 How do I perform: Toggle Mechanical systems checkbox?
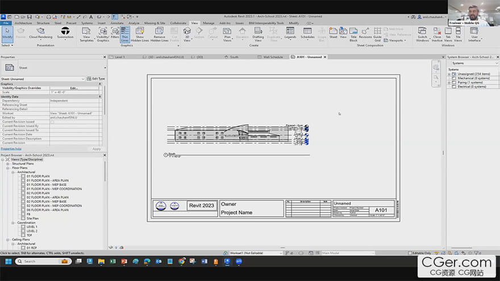[x=454, y=78]
